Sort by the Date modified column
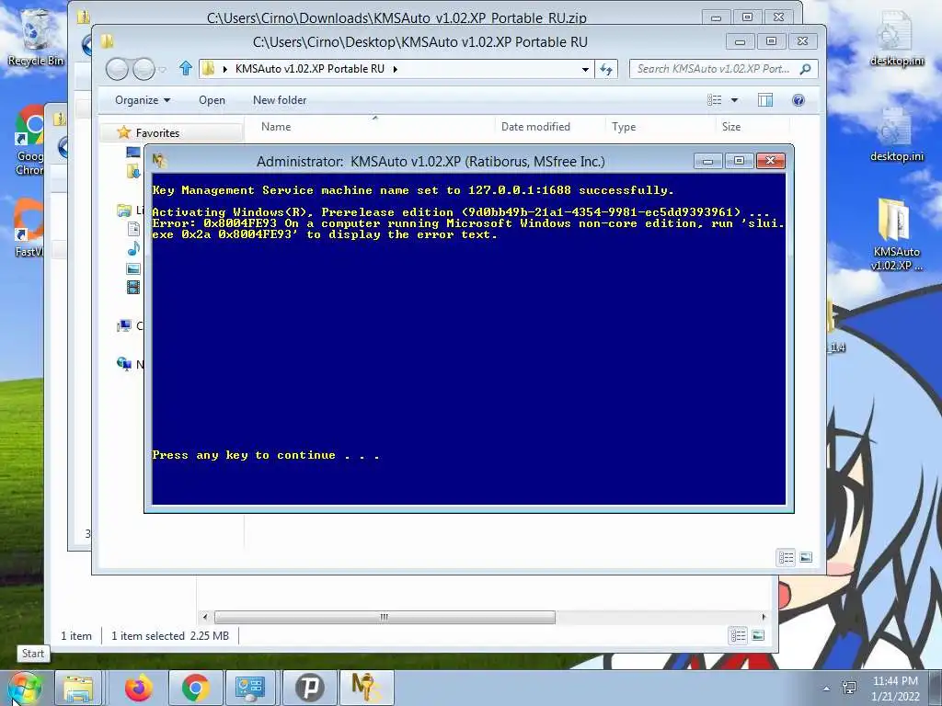 (536, 127)
